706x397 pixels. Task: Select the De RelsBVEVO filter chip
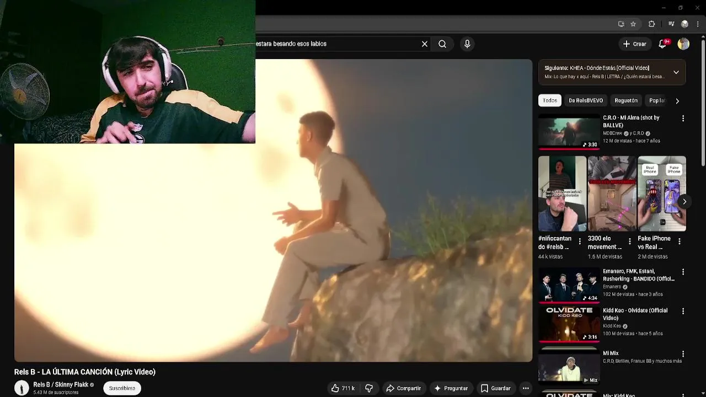click(x=586, y=100)
